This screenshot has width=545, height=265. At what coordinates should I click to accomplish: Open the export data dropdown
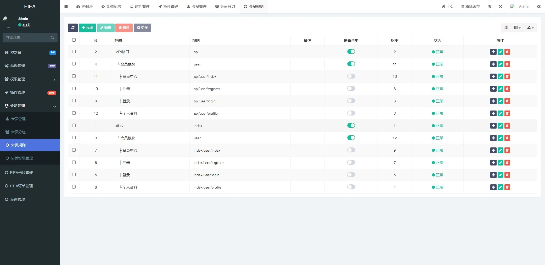point(530,28)
